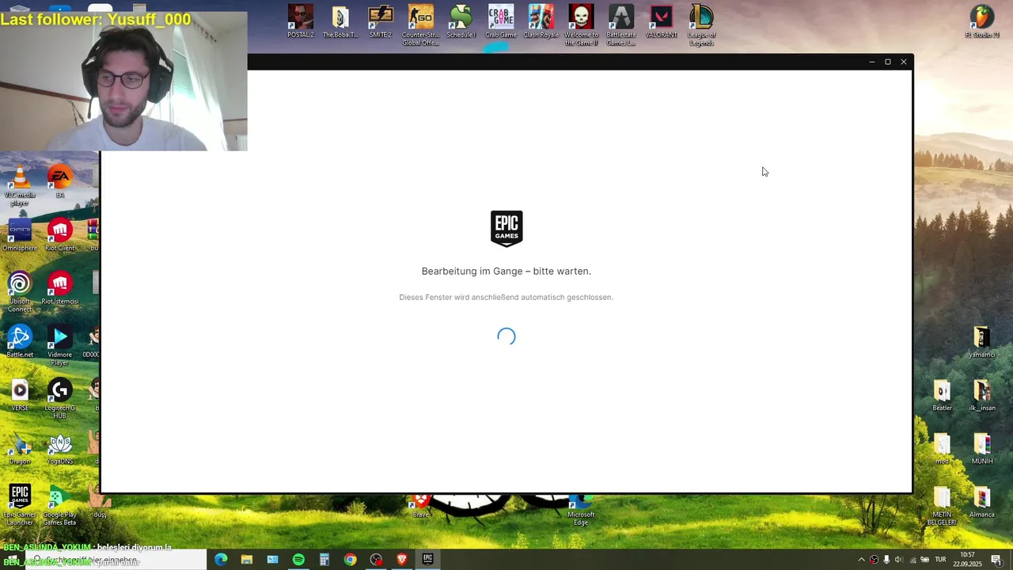The width and height of the screenshot is (1013, 570).
Task: Open Google Play Games Beta shortcut
Action: tap(59, 505)
